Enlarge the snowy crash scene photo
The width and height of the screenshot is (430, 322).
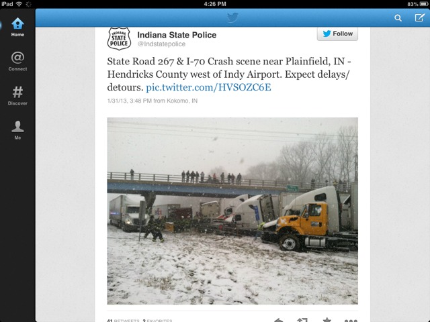tap(232, 211)
